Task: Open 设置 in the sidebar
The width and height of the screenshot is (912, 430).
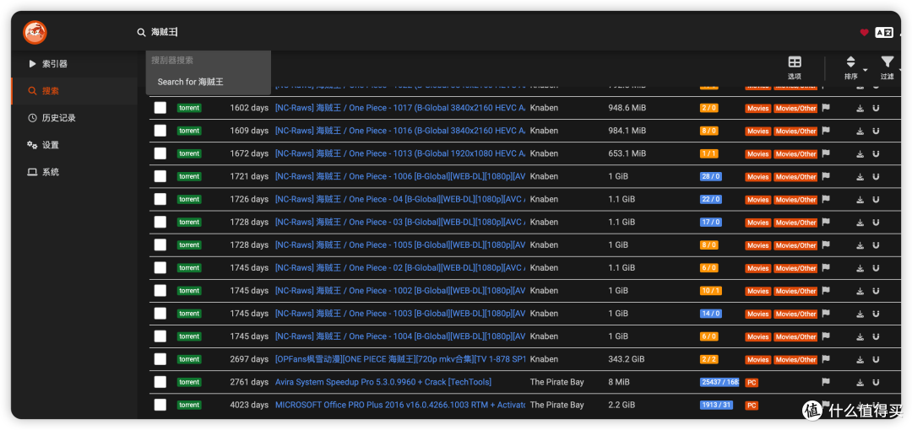Action: coord(73,145)
